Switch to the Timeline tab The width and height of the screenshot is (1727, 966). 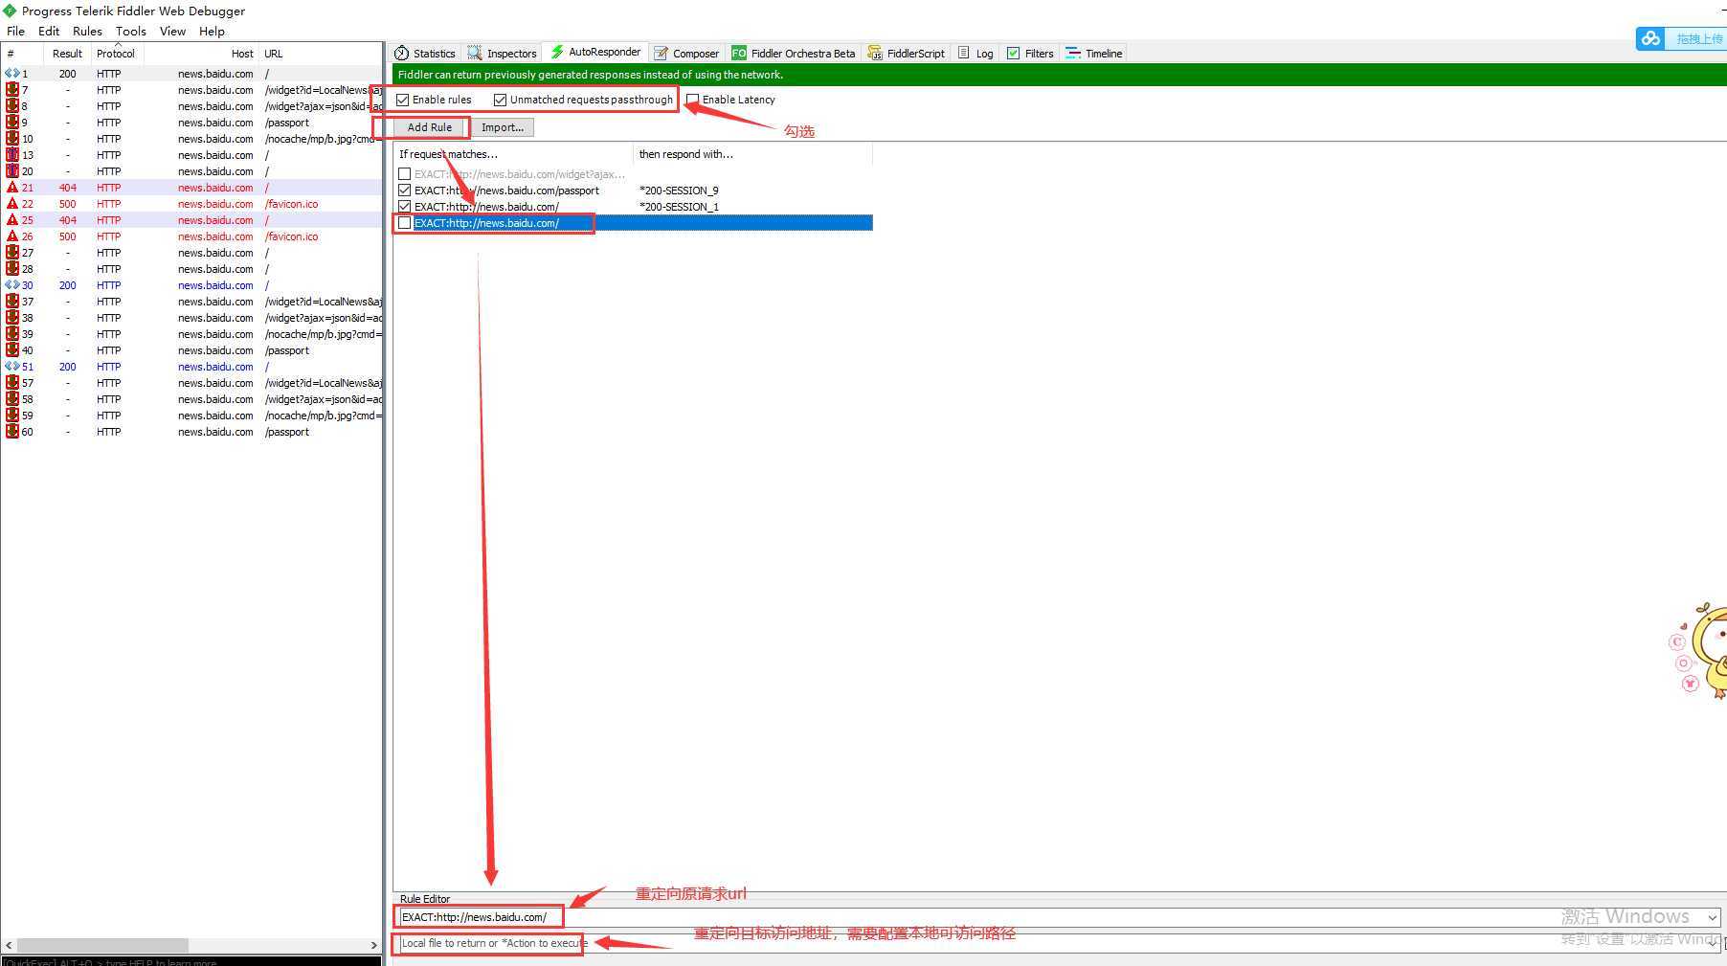1094,54
